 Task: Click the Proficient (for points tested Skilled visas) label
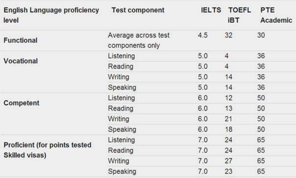(x=48, y=150)
